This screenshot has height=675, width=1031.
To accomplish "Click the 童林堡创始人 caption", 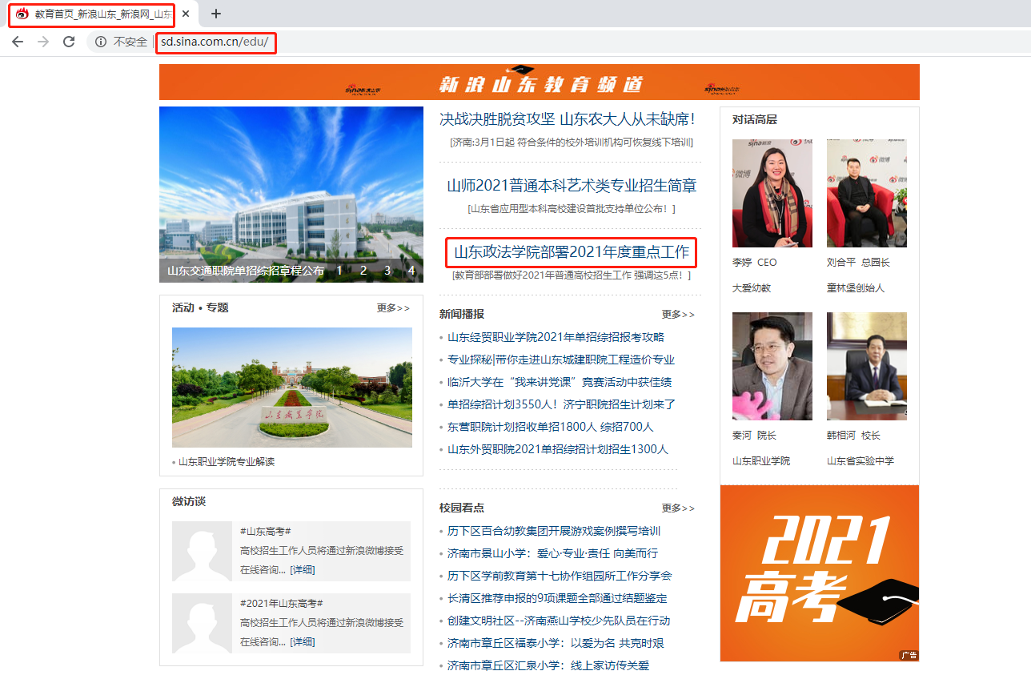I will pos(856,287).
